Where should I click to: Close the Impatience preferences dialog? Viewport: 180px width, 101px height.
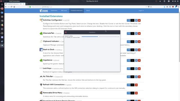pos(66,32)
